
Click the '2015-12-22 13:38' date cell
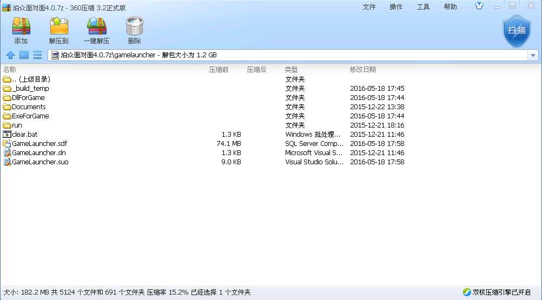coord(377,107)
